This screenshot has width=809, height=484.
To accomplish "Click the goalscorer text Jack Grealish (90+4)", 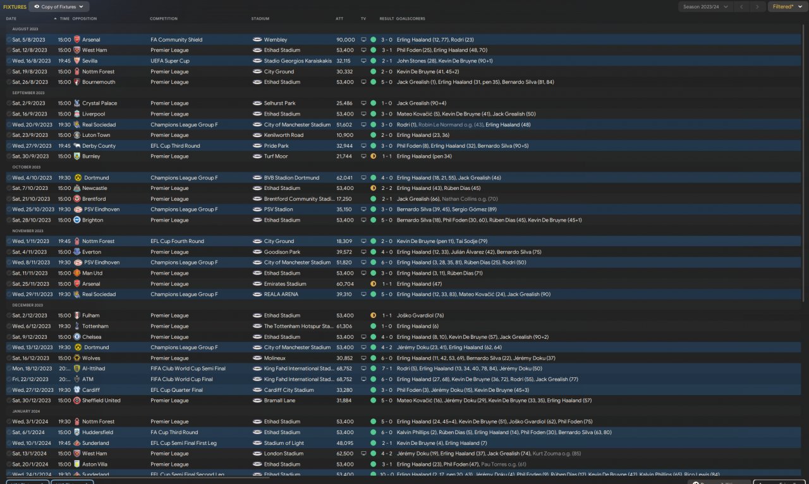I will tap(422, 103).
